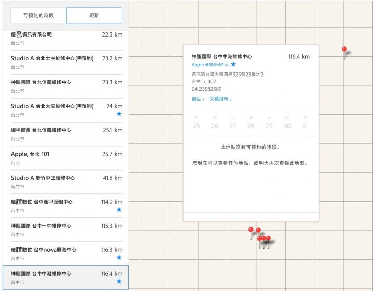Open the 交通指南 directions link
Viewport: 375px width, 291px height.
pos(220,99)
